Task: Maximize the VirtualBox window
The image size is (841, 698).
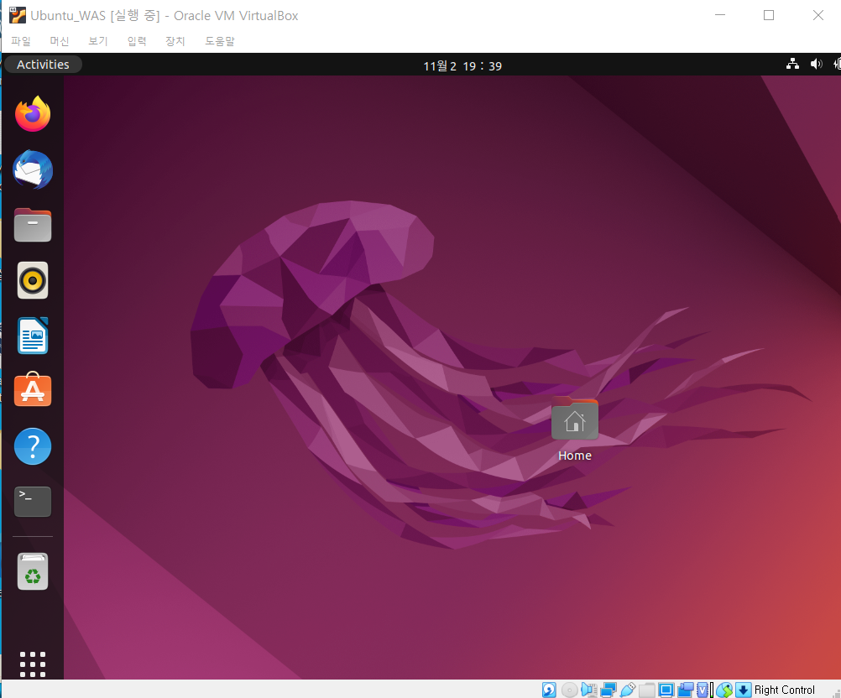Action: point(769,15)
